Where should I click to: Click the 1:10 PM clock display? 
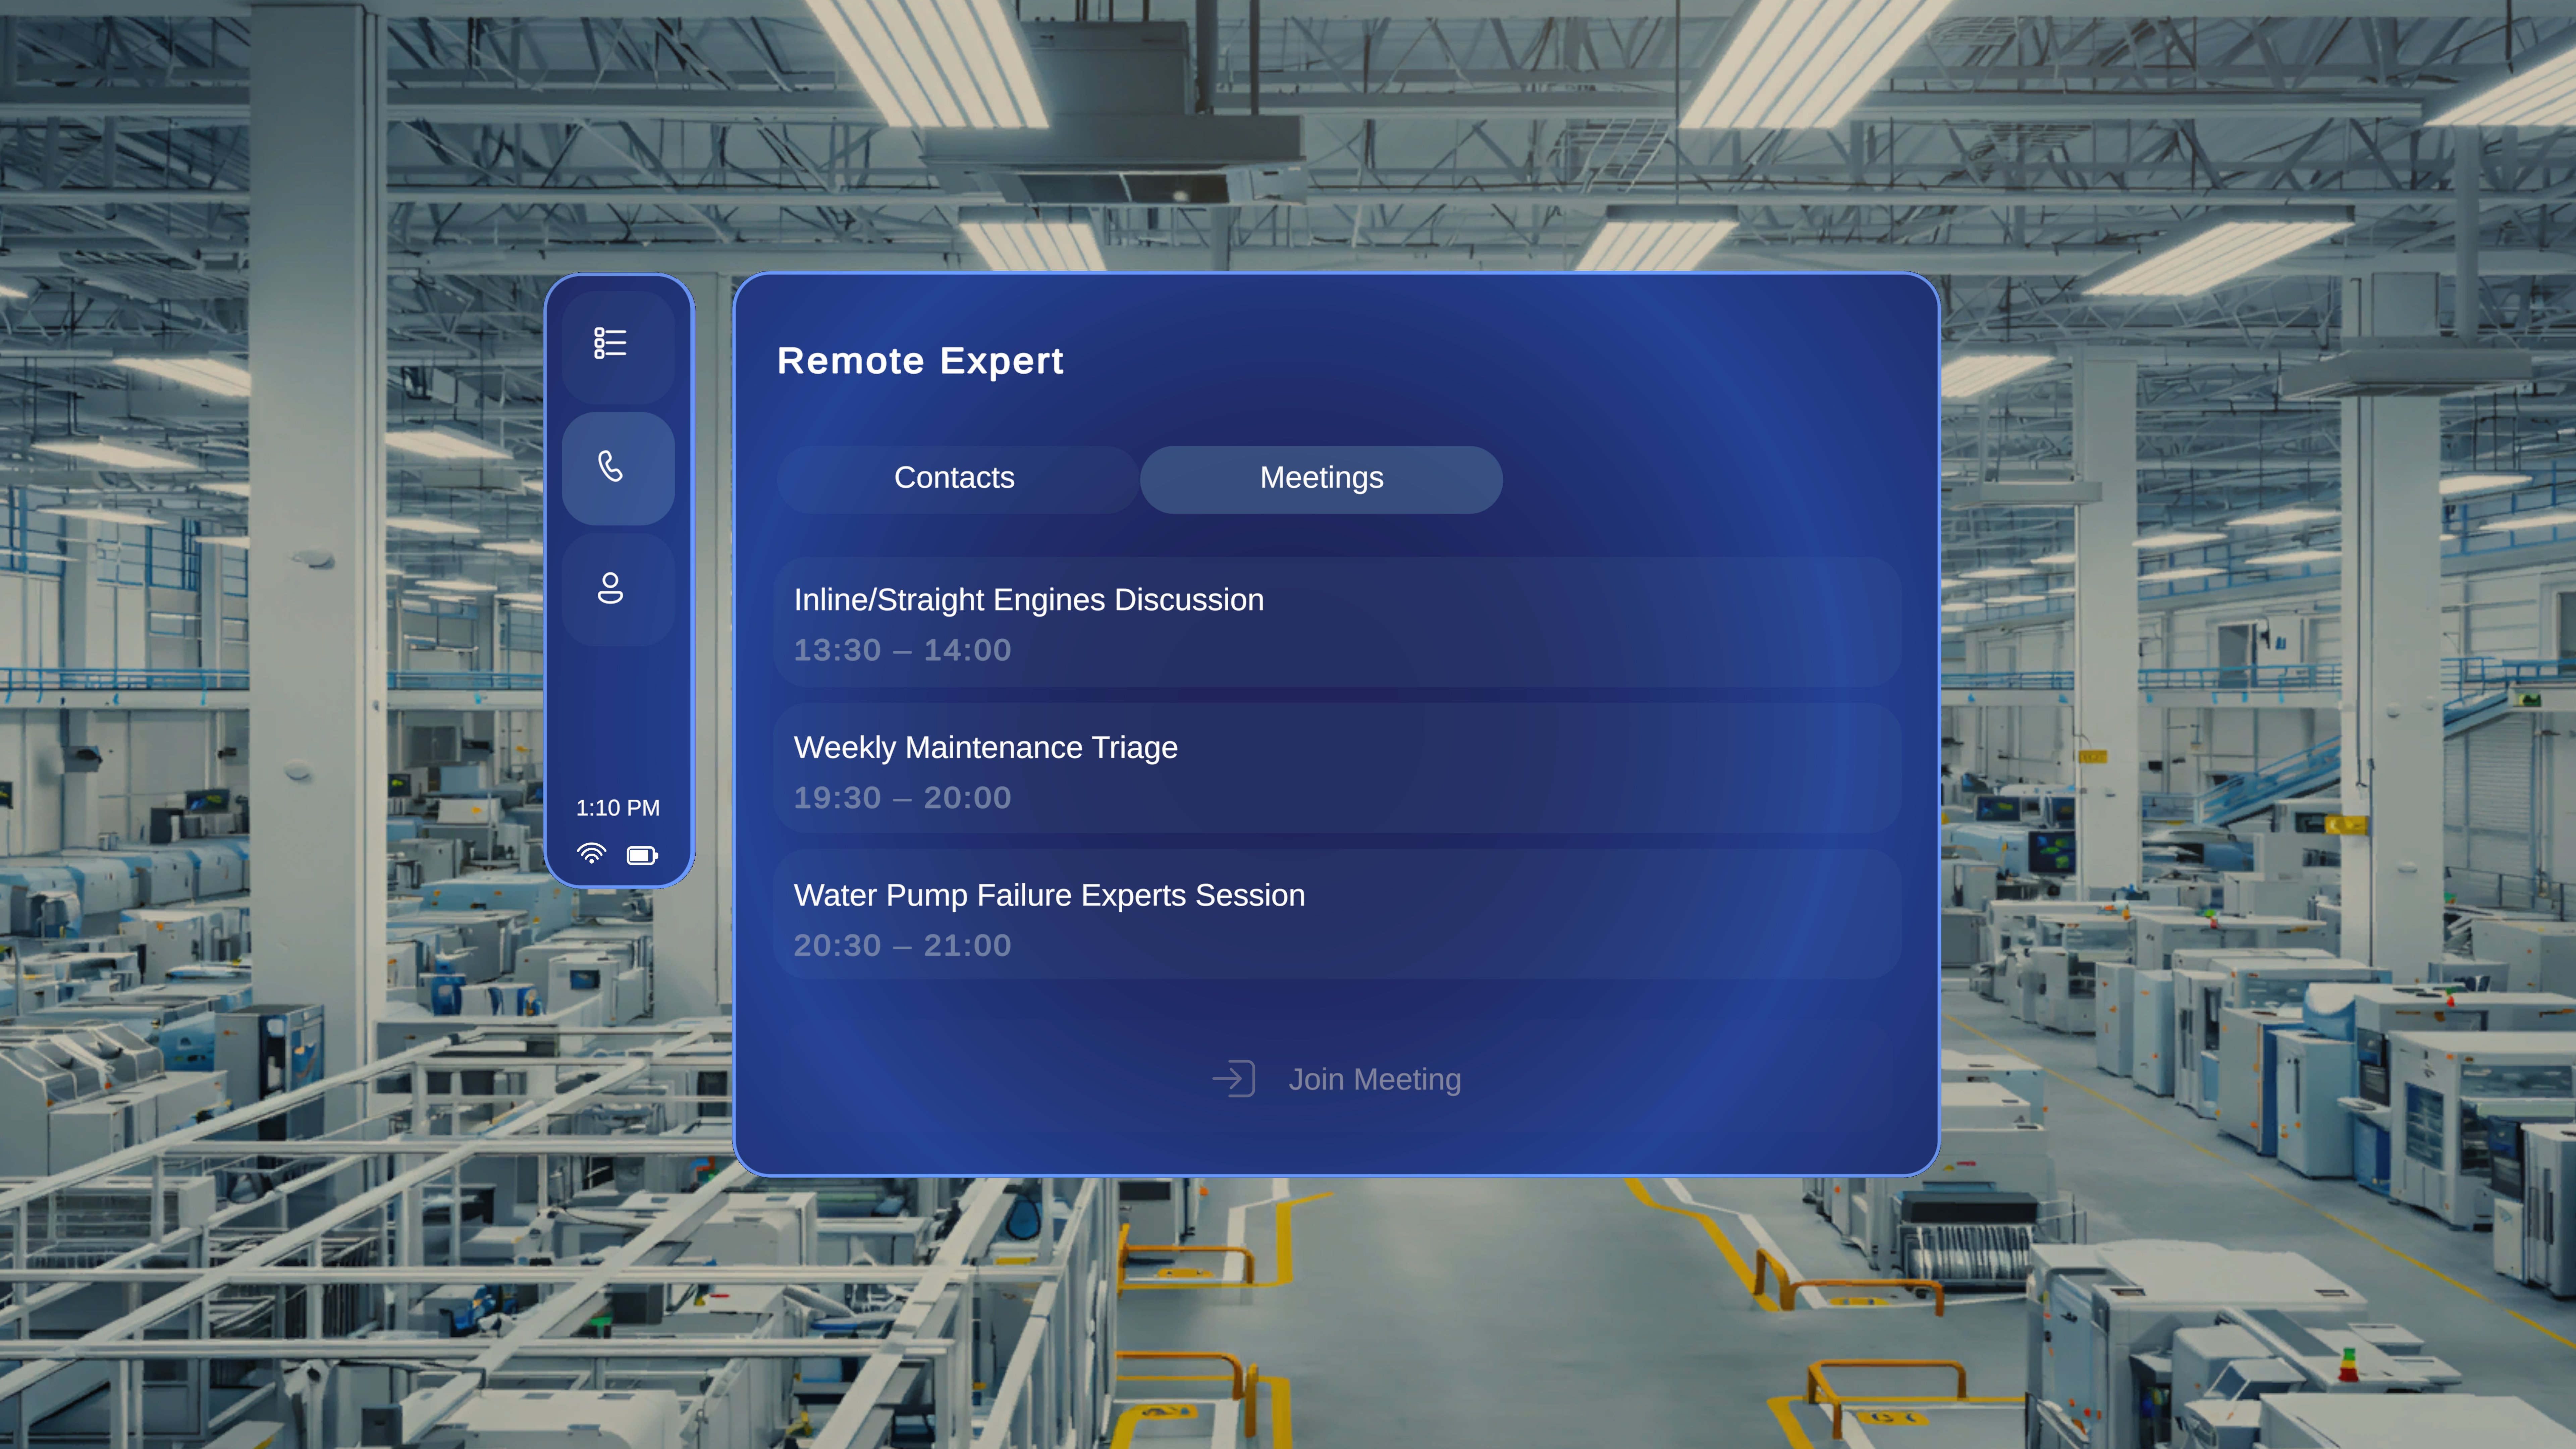(617, 808)
